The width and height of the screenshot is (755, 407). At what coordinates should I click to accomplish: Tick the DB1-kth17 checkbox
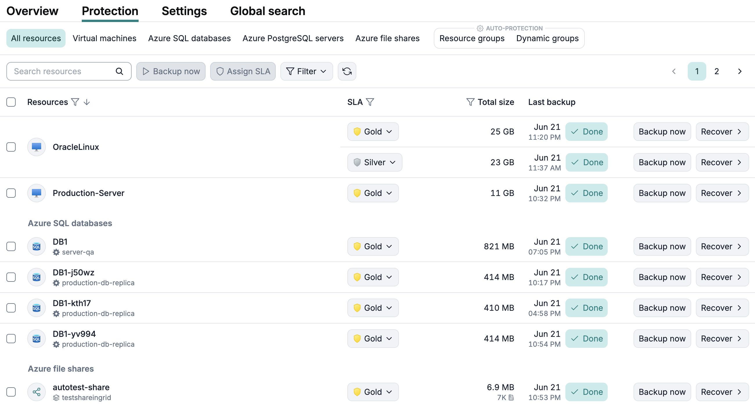point(11,308)
